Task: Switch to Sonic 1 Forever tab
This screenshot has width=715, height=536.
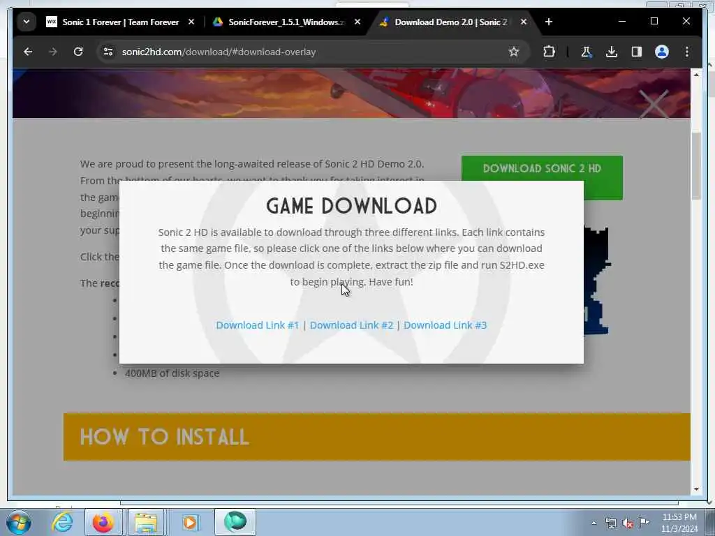Action: pyautogui.click(x=119, y=22)
